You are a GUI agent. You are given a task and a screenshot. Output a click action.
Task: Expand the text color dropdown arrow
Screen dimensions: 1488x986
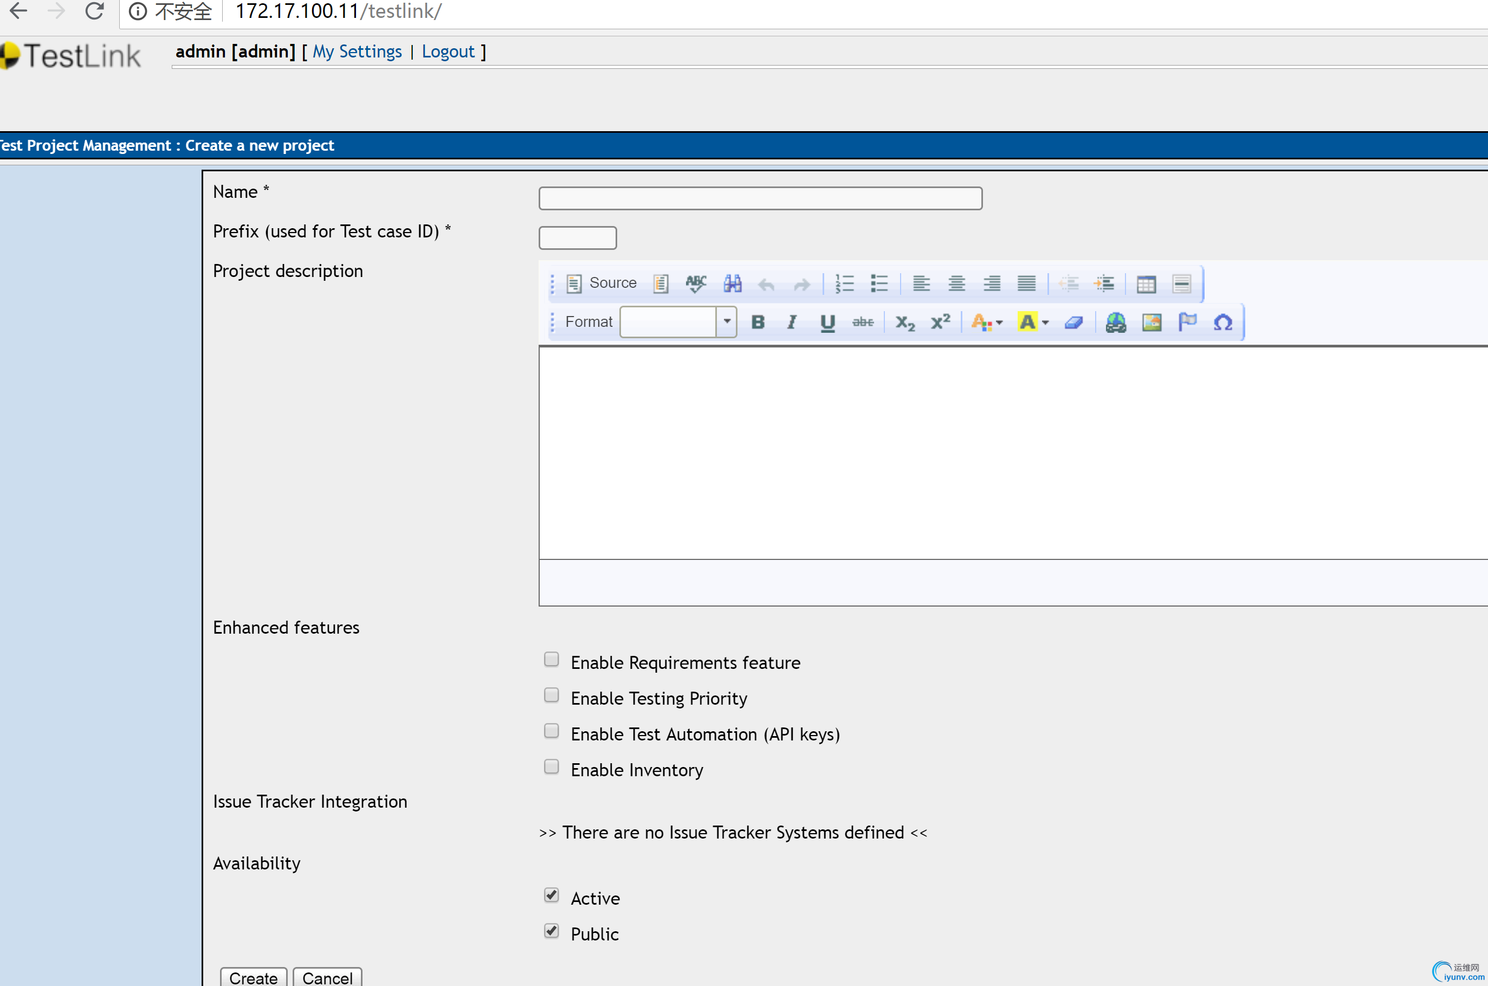tap(999, 323)
